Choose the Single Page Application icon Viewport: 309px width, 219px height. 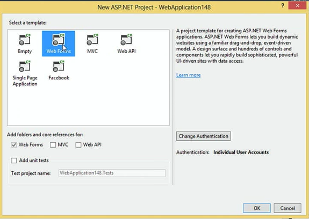tap(25, 66)
